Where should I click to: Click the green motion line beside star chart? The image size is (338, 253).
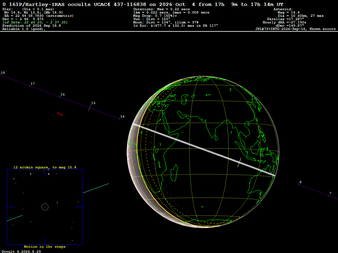pyautogui.click(x=96, y=188)
